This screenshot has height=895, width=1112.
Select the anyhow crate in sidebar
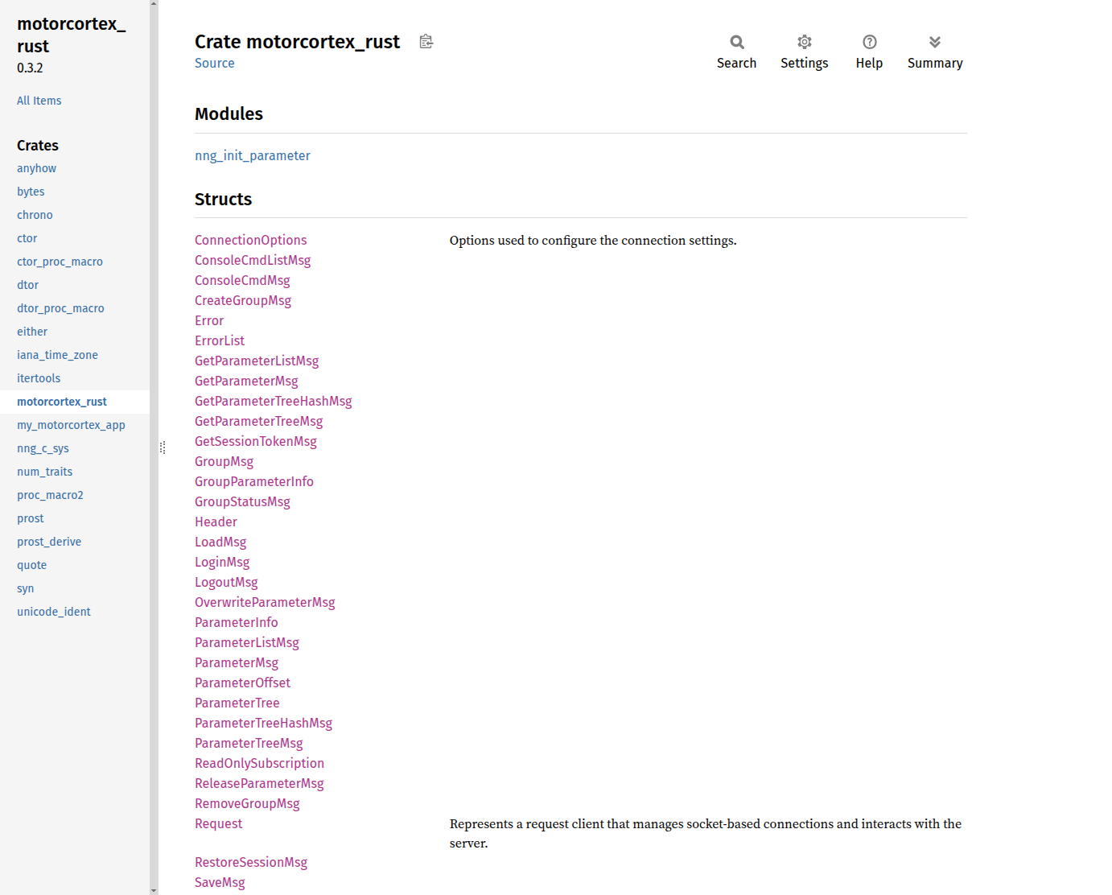coord(36,169)
